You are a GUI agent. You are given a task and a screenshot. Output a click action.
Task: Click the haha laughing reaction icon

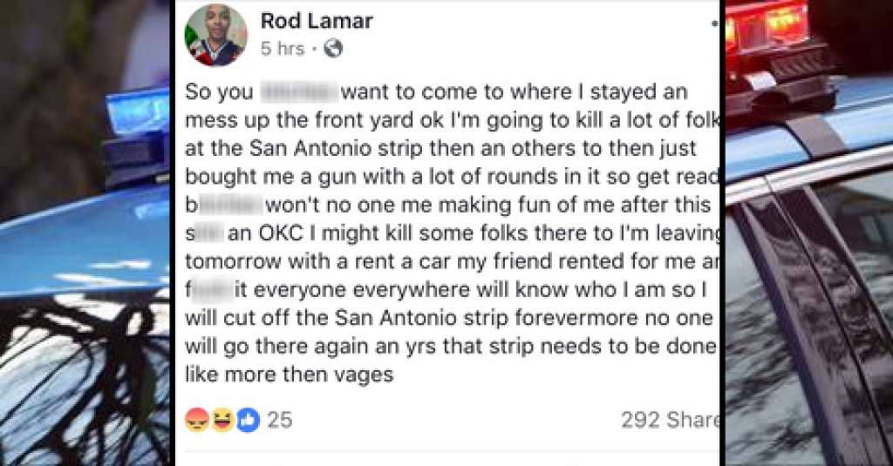click(x=222, y=421)
